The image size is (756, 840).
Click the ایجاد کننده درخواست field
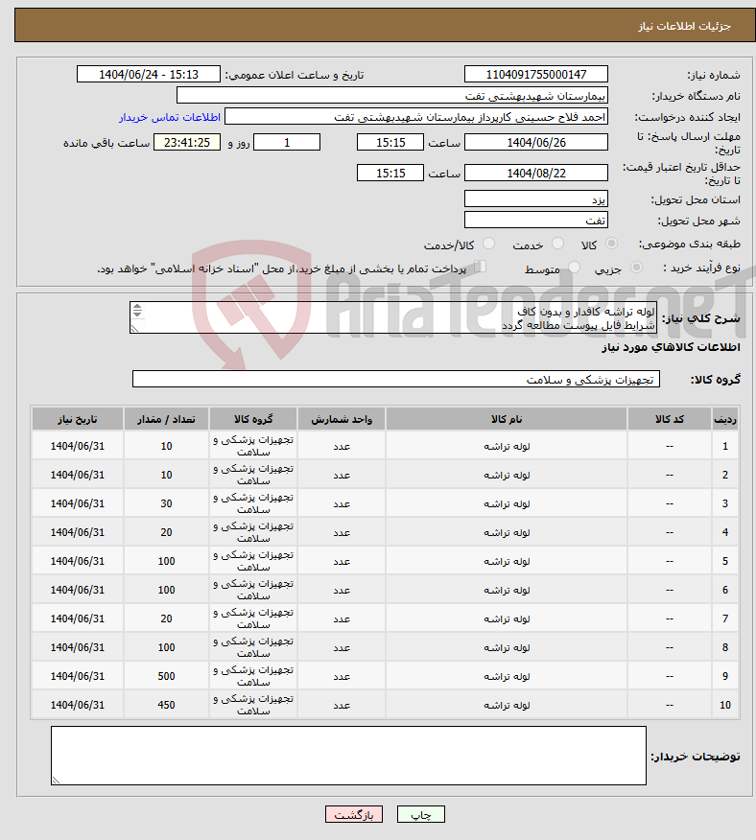coord(416,116)
